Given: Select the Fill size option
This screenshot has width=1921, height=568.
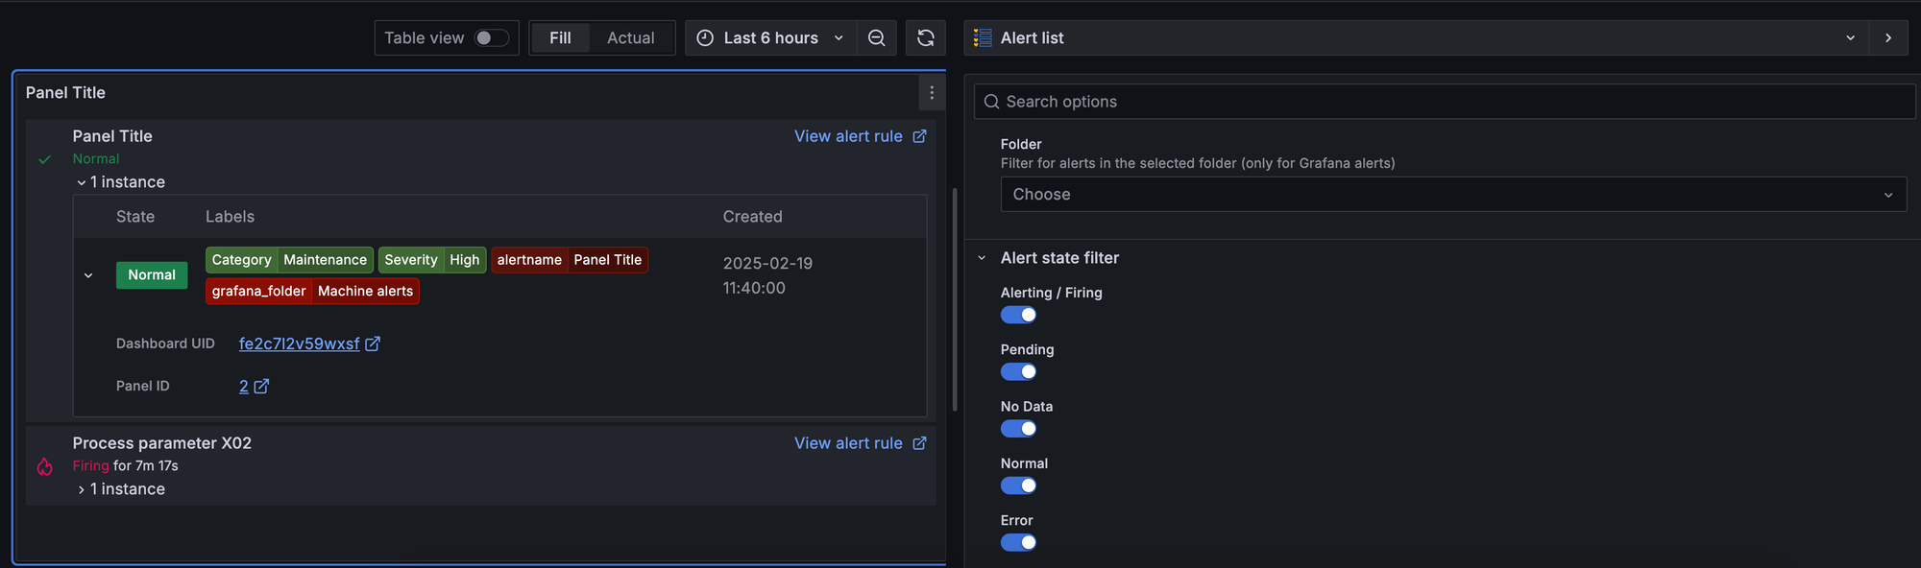Looking at the screenshot, I should (x=560, y=38).
